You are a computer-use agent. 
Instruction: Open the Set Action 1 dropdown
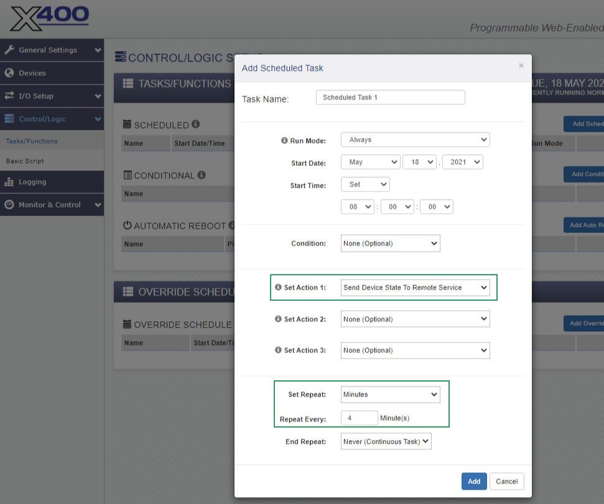(x=415, y=288)
